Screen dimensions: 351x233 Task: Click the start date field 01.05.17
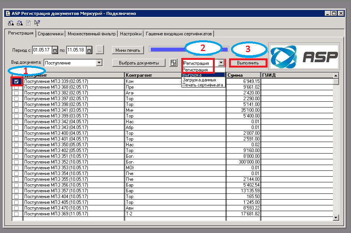[x=42, y=50]
